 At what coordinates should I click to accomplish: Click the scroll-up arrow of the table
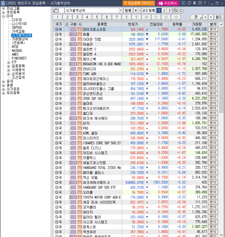click(221, 24)
